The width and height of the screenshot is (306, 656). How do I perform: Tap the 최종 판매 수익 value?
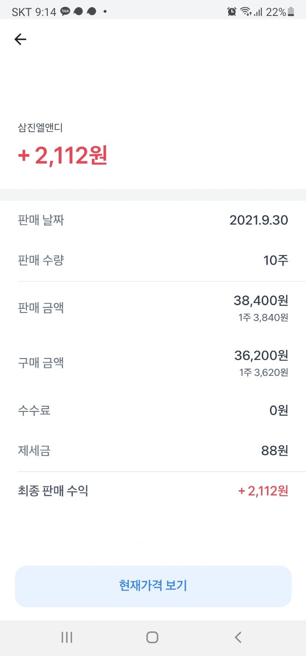tap(262, 492)
